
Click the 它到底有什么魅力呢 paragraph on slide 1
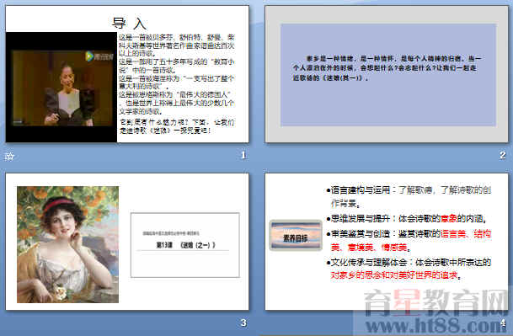(177, 126)
